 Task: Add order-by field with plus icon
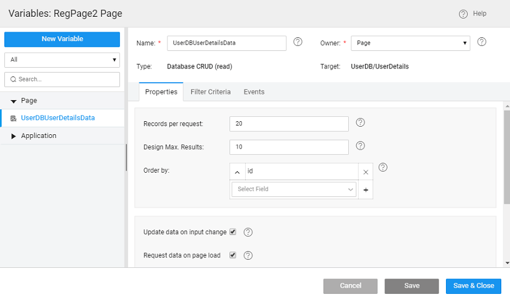pyautogui.click(x=366, y=190)
